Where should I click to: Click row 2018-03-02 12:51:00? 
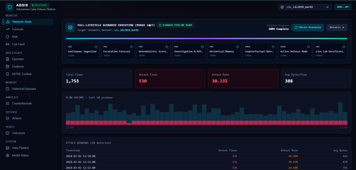click(x=207, y=162)
